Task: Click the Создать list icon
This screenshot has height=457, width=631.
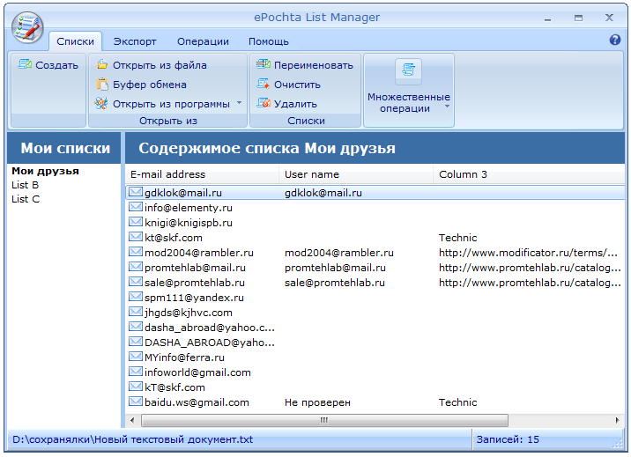Action: pyautogui.click(x=25, y=64)
